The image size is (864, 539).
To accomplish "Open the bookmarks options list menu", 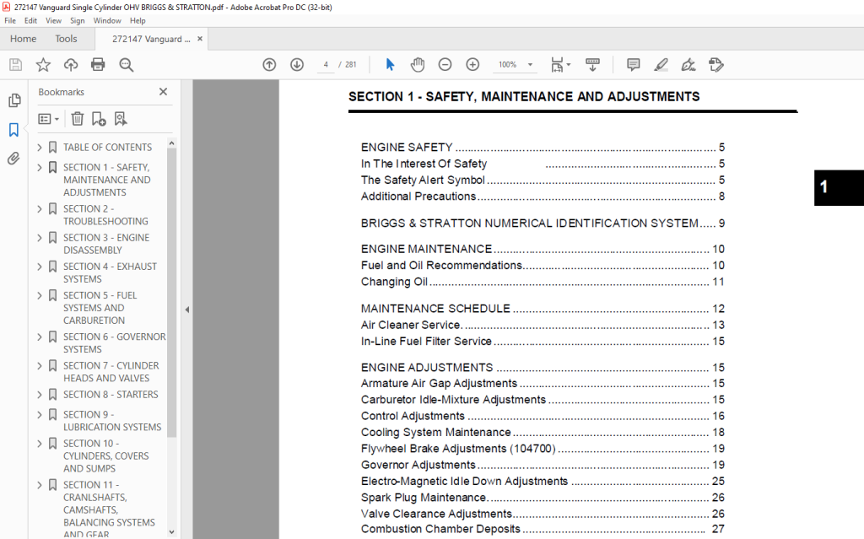I will click(x=48, y=118).
